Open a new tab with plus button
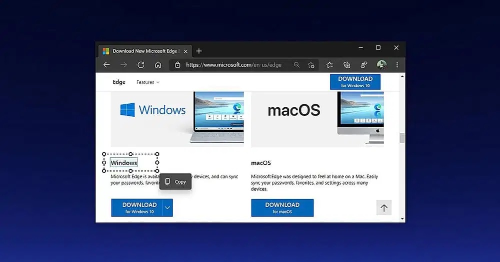 coord(199,51)
